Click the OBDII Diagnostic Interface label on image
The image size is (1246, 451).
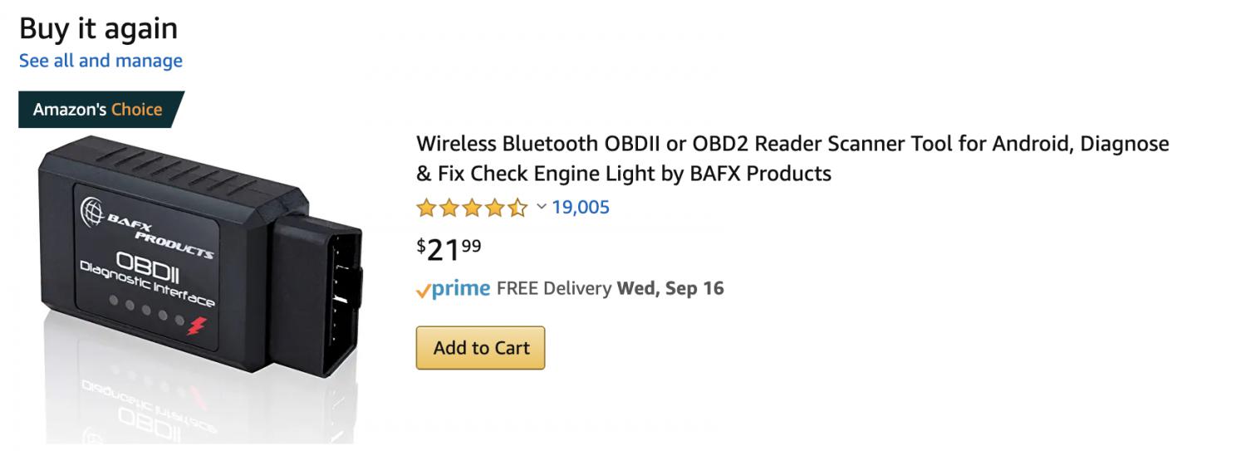pyautogui.click(x=148, y=272)
